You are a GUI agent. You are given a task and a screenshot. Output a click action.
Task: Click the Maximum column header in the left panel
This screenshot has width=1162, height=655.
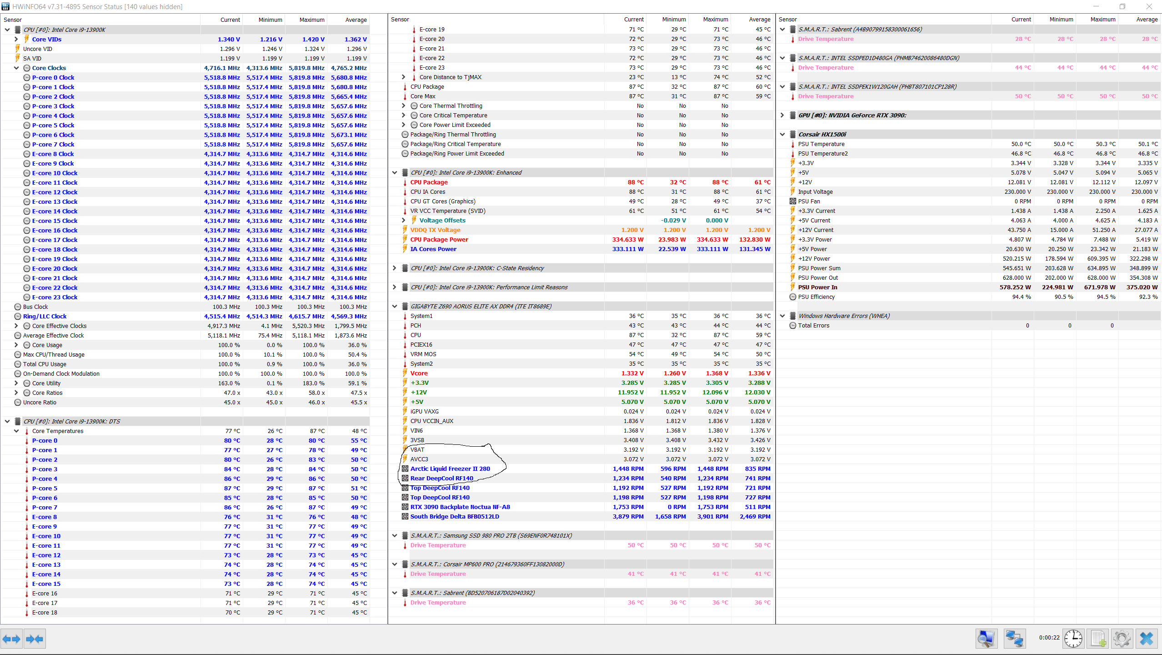(311, 20)
